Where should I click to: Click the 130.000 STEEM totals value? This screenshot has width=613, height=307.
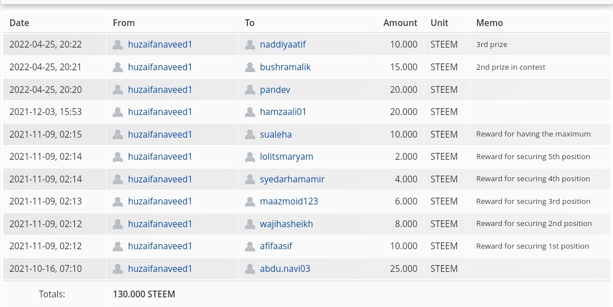click(144, 294)
